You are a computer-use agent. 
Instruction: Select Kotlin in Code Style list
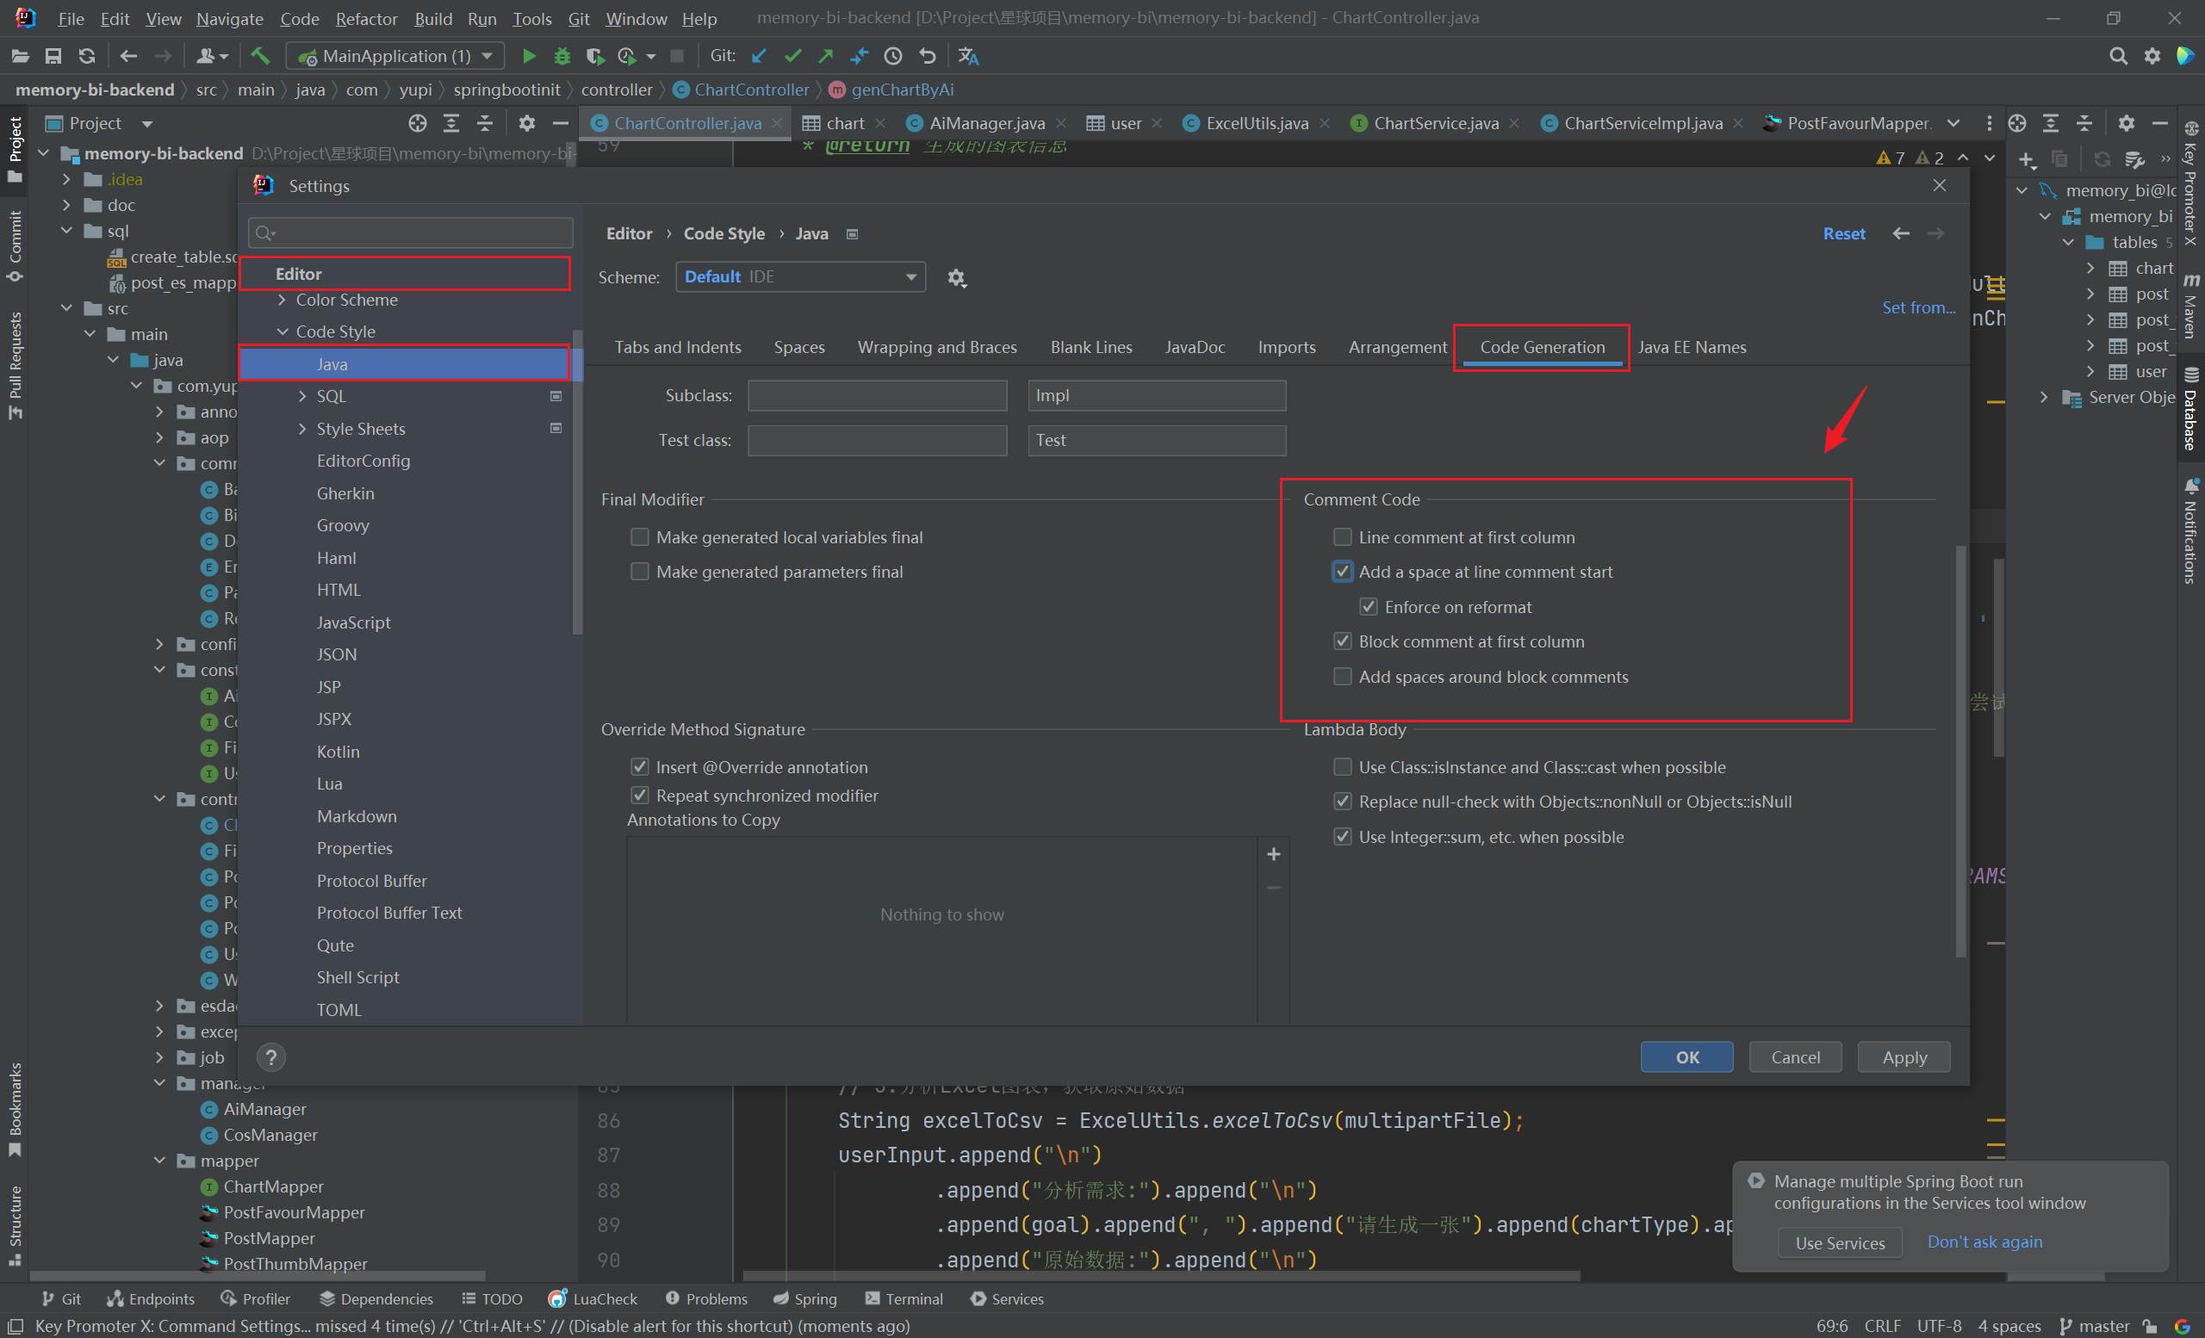coord(339,753)
